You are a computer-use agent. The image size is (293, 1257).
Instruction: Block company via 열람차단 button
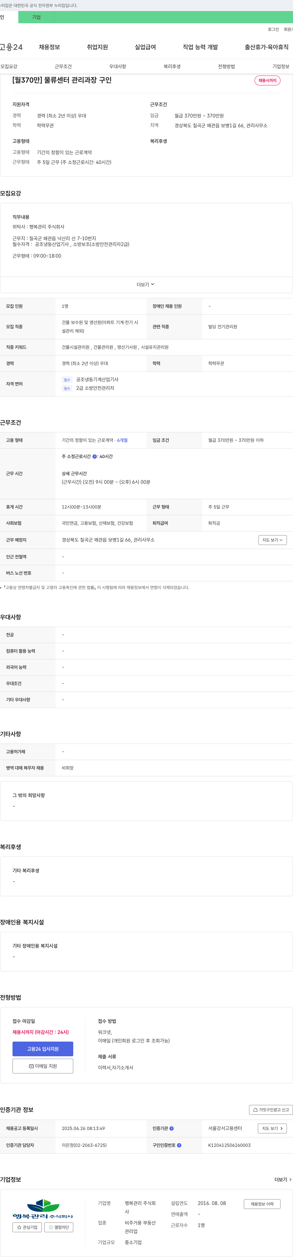59,1227
